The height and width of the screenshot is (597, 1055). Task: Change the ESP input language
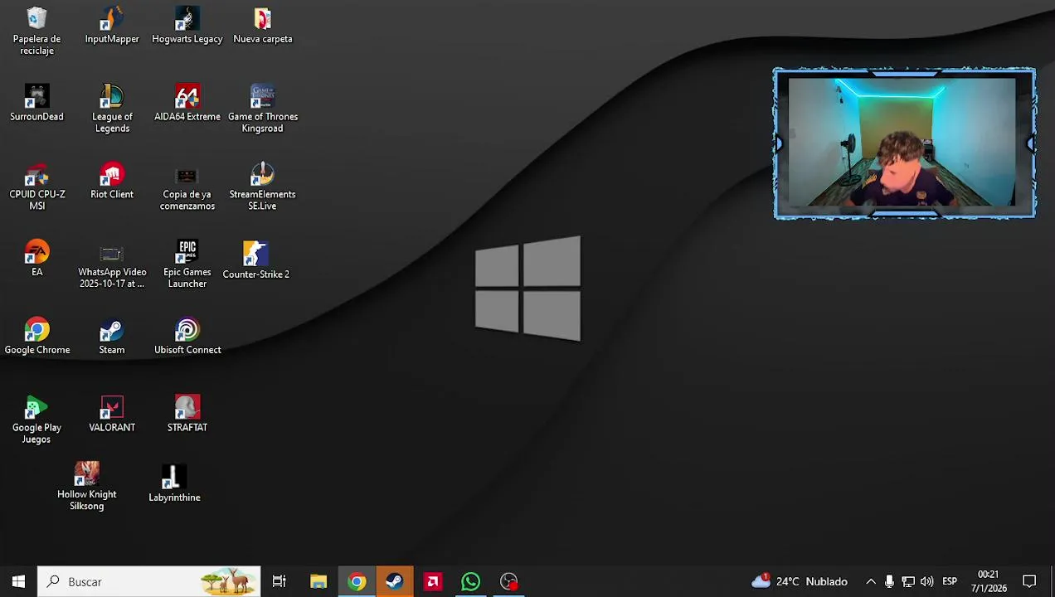click(x=950, y=581)
